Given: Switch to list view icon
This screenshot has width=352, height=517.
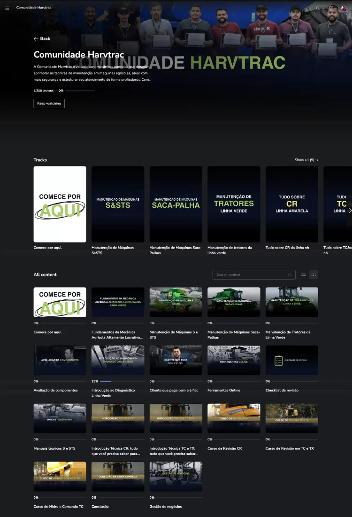Looking at the screenshot, I should coord(304,274).
